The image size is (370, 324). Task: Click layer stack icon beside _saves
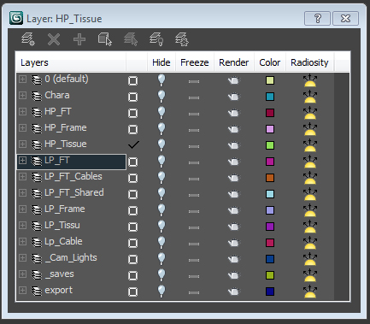[37, 274]
